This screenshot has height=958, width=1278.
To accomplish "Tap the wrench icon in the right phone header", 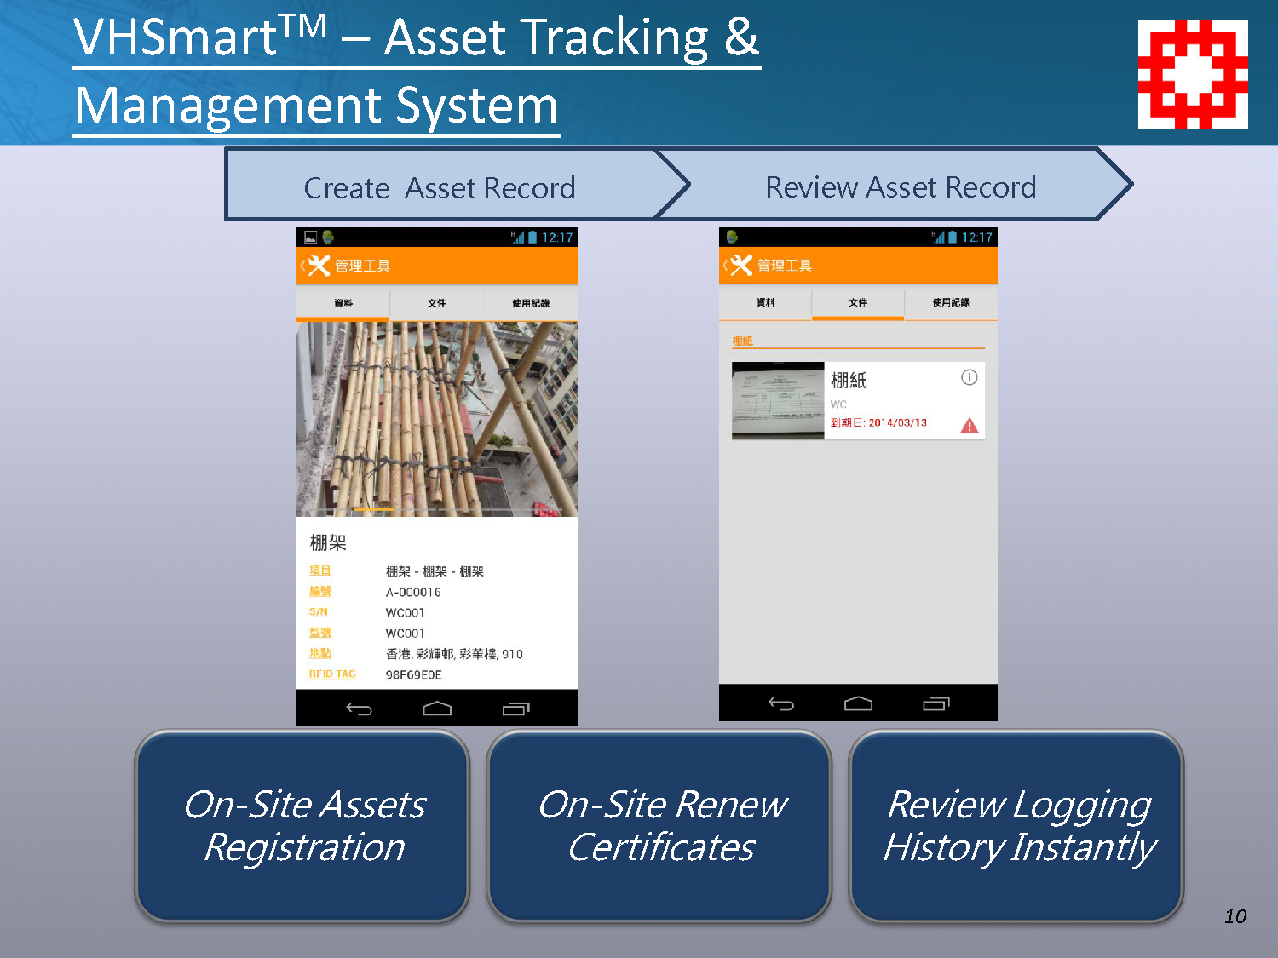I will click(x=741, y=266).
